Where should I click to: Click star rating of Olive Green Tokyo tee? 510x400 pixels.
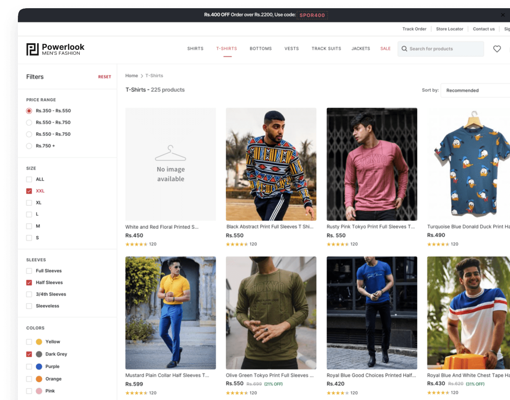[x=237, y=393]
